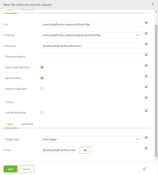Click scrollbar up arrow

coord(156,12)
